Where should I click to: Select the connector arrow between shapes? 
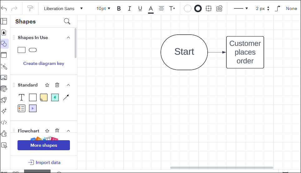click(217, 52)
